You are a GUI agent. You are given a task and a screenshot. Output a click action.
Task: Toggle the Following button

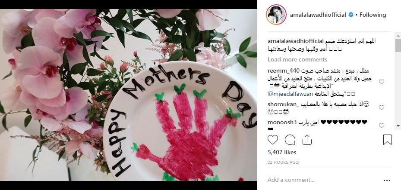click(x=373, y=15)
